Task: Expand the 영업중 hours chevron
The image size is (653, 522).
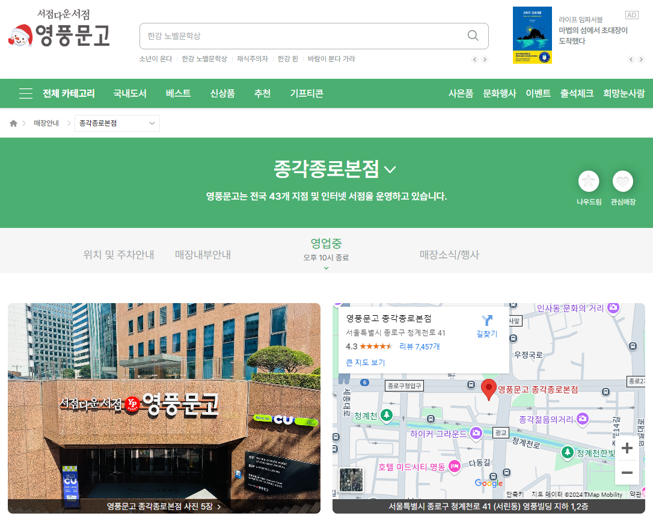Action: pos(326,268)
